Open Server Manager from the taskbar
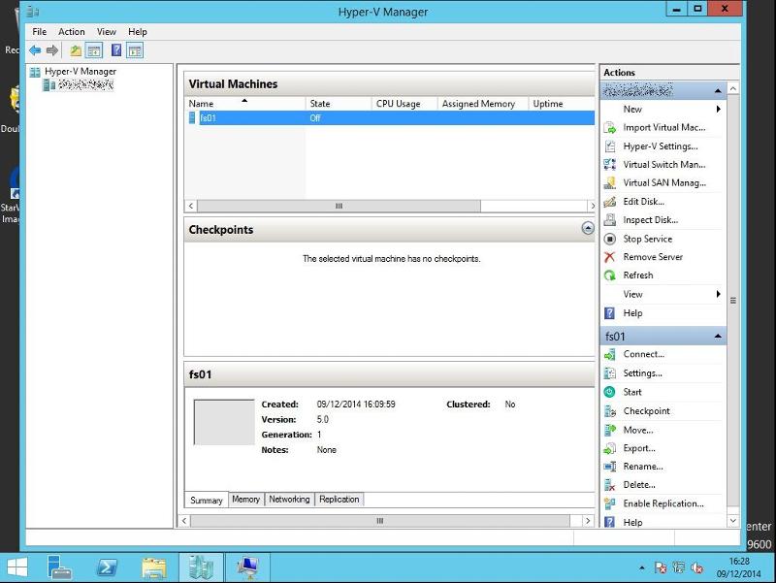The width and height of the screenshot is (776, 583). coord(59,567)
